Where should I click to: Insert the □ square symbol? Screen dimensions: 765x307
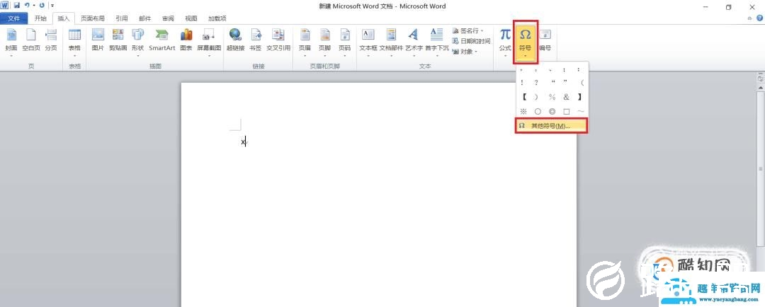[x=567, y=111]
